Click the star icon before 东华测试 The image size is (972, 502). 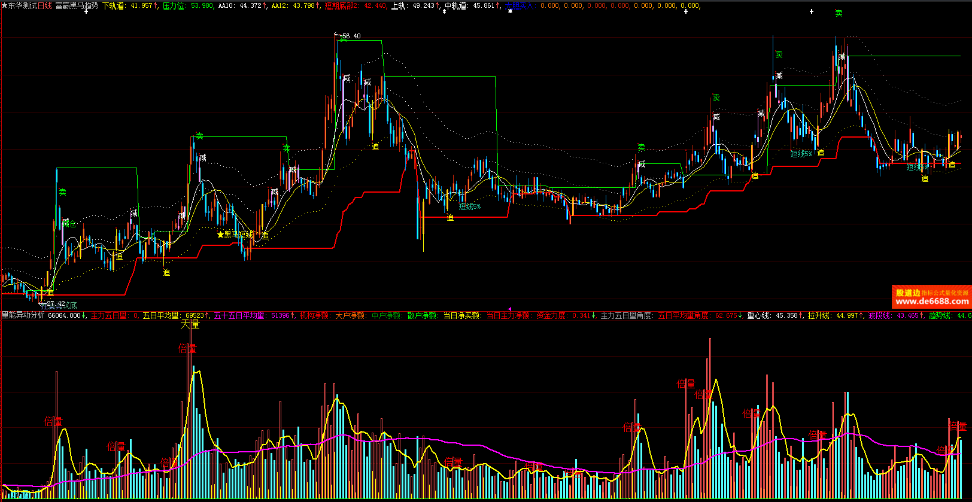pyautogui.click(x=4, y=5)
